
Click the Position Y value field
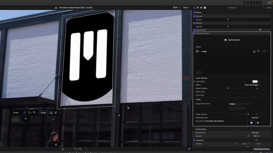pos(258,144)
